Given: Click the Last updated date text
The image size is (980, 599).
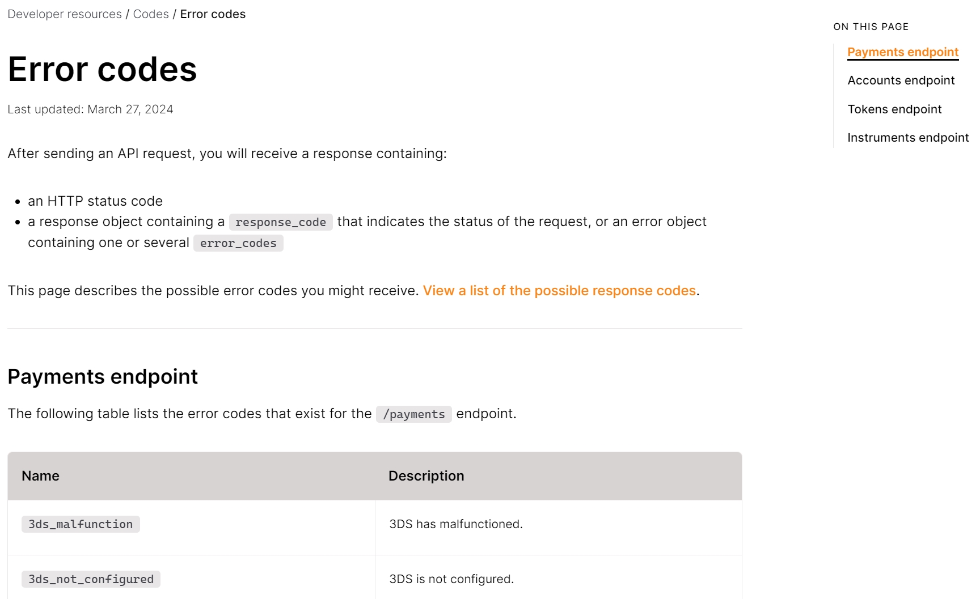Looking at the screenshot, I should pyautogui.click(x=90, y=109).
